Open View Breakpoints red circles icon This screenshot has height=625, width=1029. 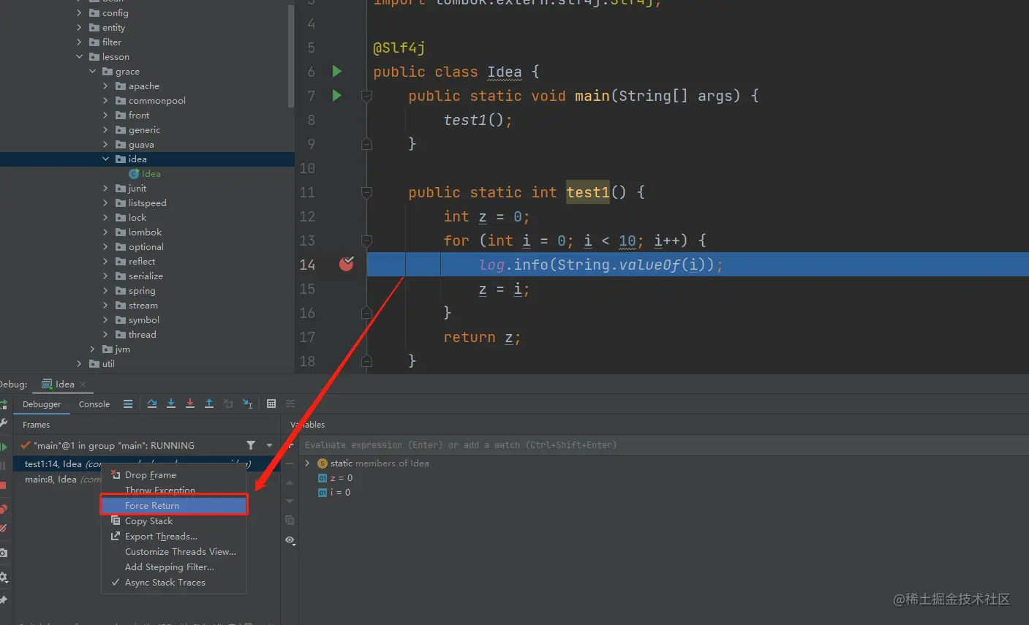point(4,509)
